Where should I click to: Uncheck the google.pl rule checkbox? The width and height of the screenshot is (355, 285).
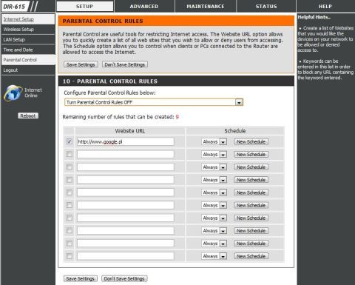(x=70, y=141)
